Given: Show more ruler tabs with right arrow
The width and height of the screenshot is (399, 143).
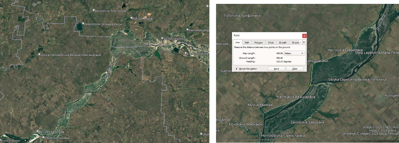Looking at the screenshot, I should pos(304,42).
